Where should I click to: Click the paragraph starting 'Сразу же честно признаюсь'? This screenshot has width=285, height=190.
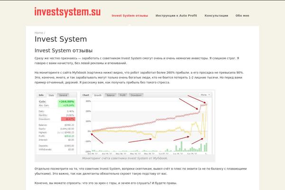(x=137, y=61)
